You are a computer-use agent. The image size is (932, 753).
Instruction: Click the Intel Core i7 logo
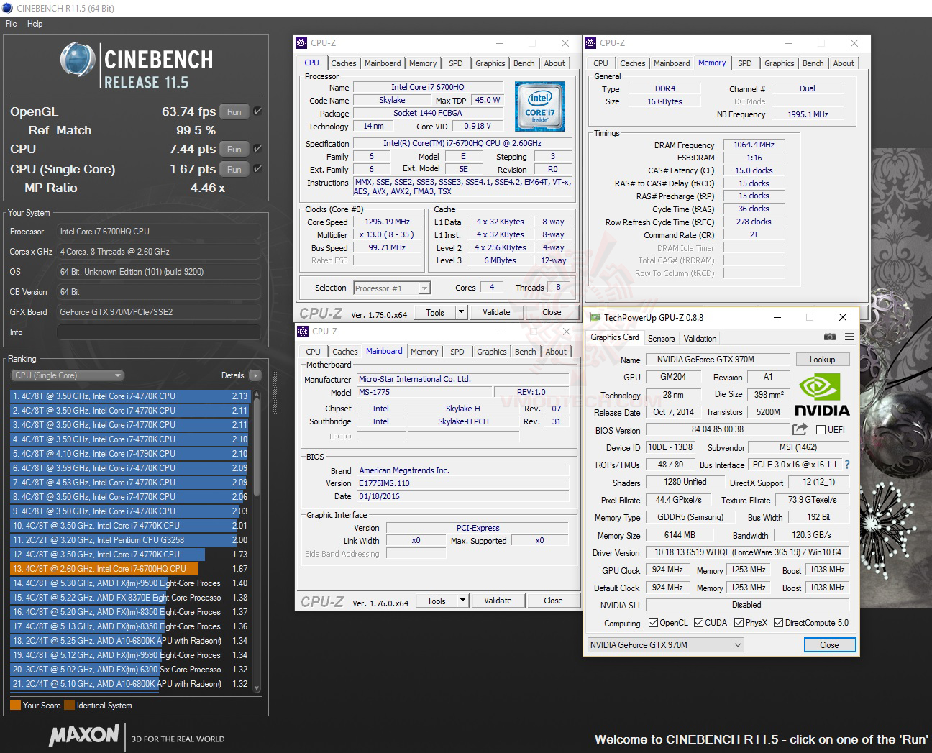pos(540,106)
